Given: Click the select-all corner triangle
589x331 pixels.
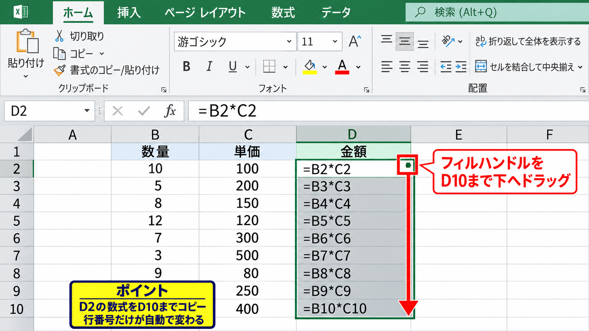Looking at the screenshot, I should [25, 134].
